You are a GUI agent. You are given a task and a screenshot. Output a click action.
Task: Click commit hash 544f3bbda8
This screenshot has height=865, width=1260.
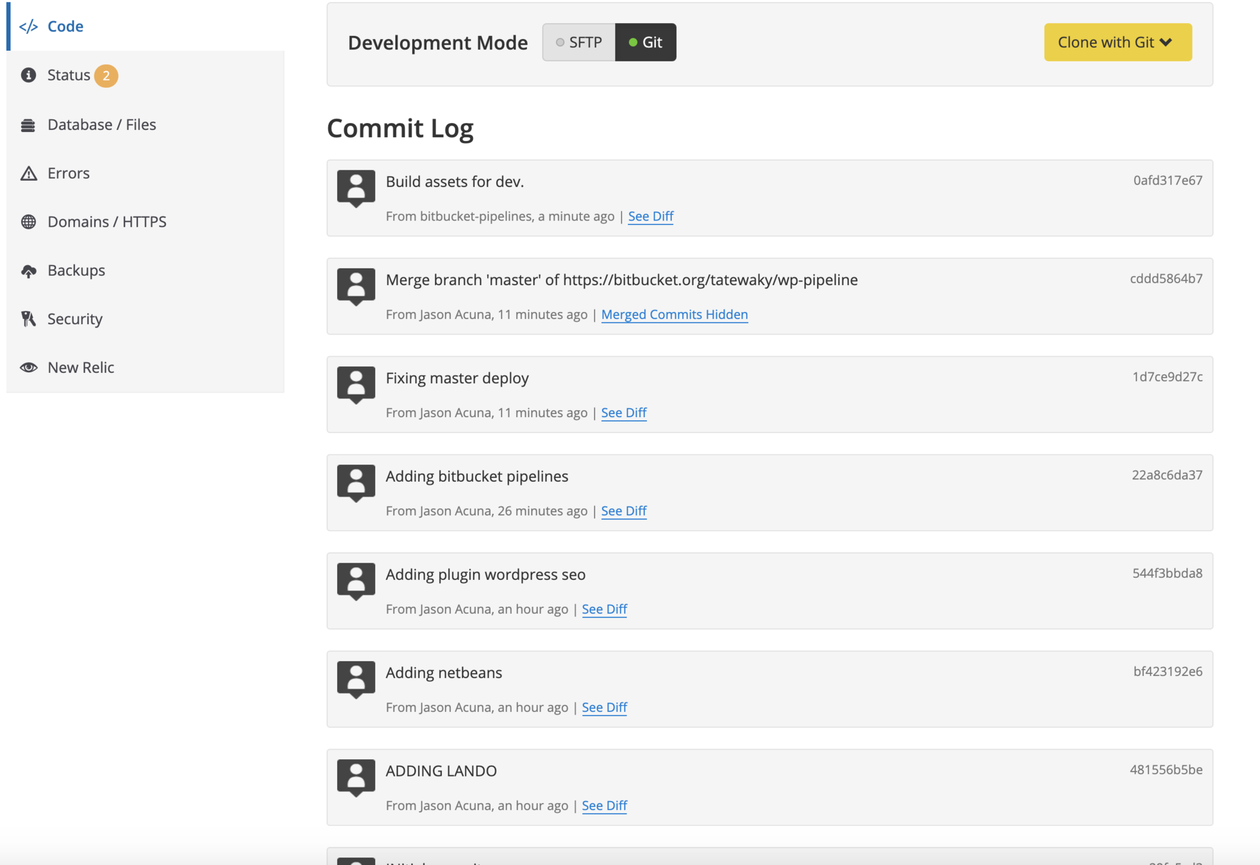tap(1166, 573)
